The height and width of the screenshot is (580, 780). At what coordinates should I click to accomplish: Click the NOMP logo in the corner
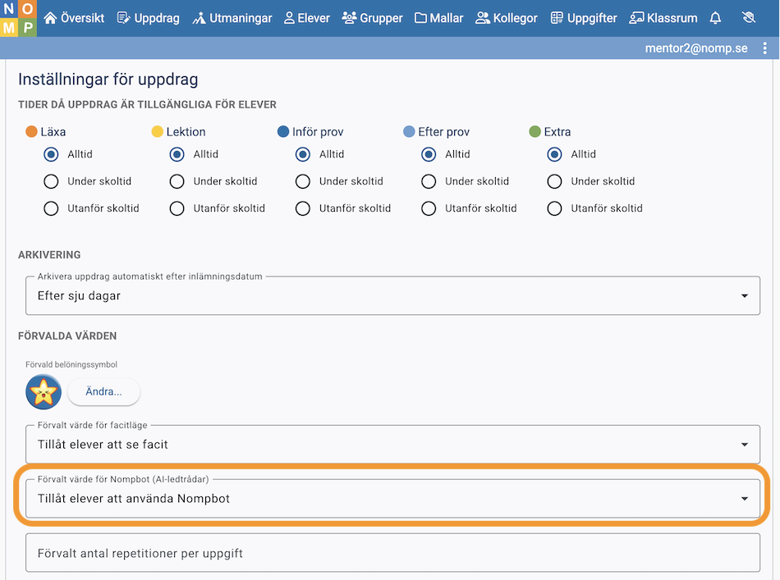[x=18, y=18]
